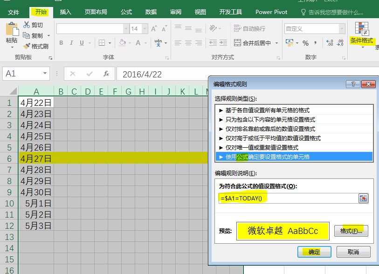Apply percent style with the % icon
379x274 pixels.
[305, 43]
